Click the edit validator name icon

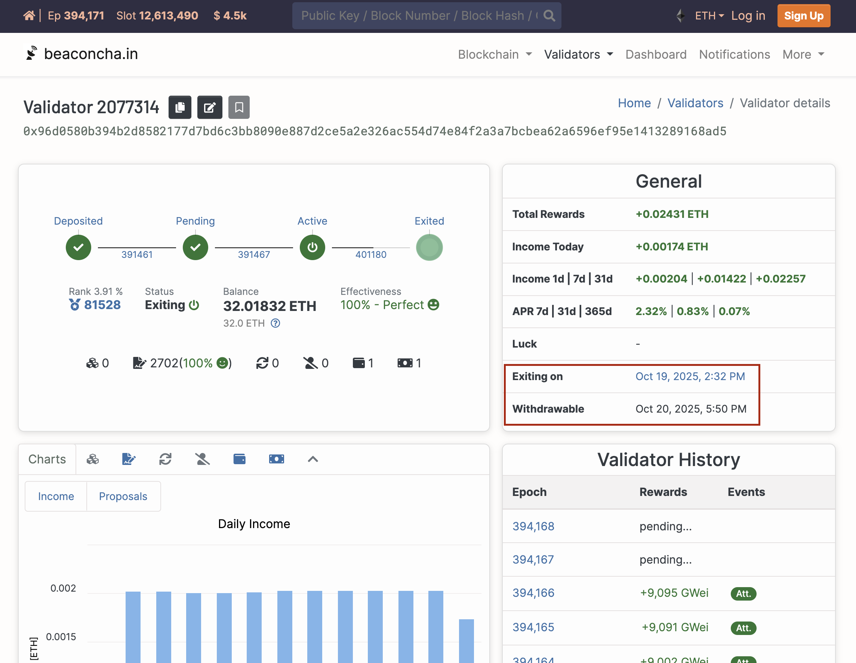pos(210,107)
